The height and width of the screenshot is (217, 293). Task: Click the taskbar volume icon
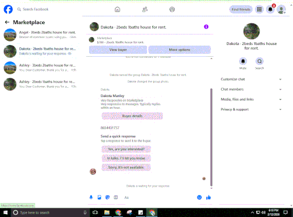point(263,212)
